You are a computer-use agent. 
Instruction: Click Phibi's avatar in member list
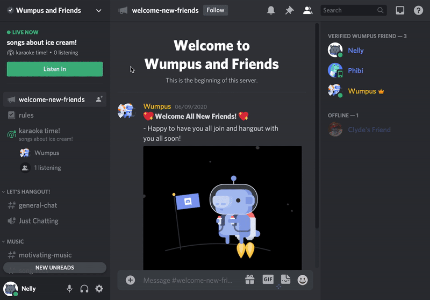(x=335, y=70)
